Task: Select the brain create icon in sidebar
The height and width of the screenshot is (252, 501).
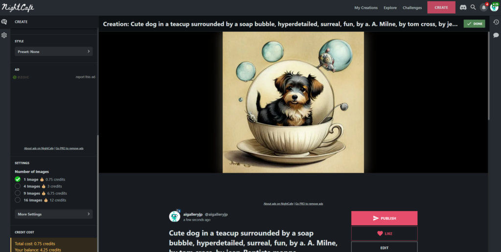Action: [4, 22]
